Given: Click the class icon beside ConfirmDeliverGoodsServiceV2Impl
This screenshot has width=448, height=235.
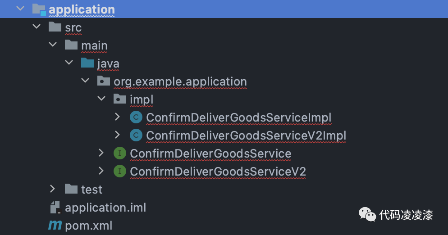Looking at the screenshot, I should pyautogui.click(x=136, y=135).
